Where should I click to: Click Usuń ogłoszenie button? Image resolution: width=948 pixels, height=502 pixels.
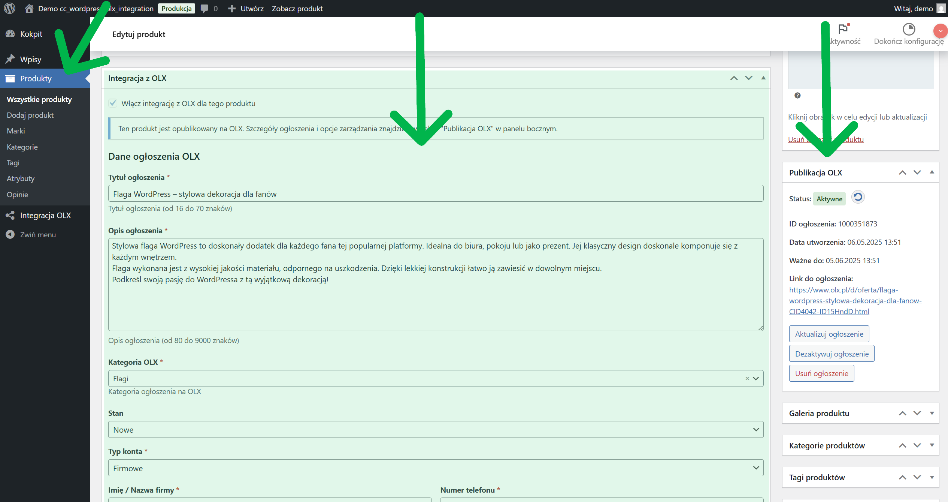pos(821,373)
